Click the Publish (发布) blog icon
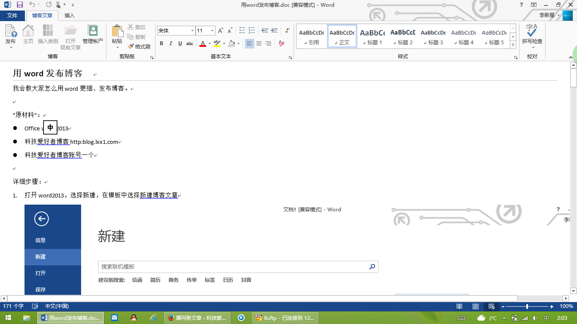This screenshot has height=324, width=577. 11,35
